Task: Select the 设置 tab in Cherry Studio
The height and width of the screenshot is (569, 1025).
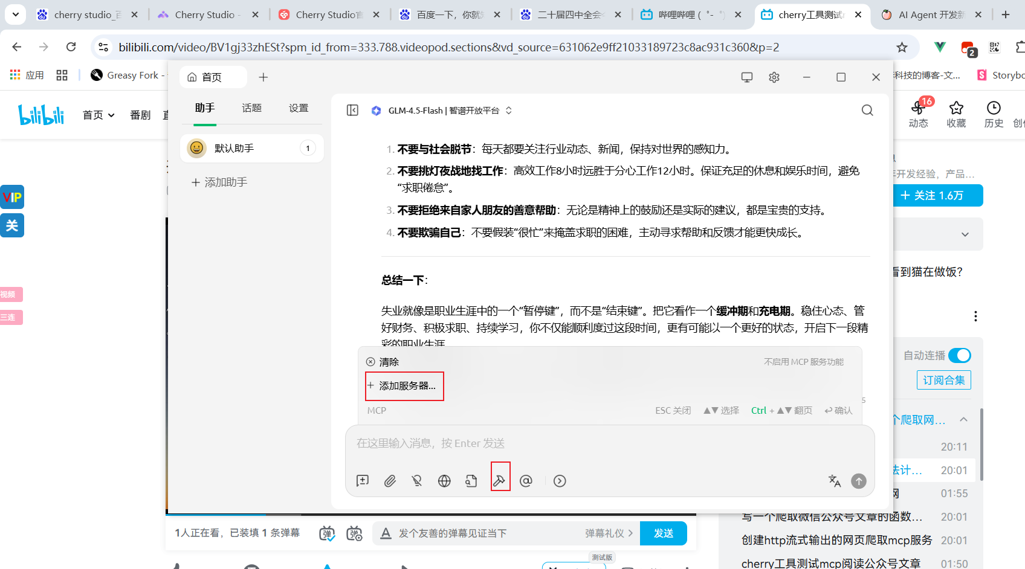Action: pos(299,108)
